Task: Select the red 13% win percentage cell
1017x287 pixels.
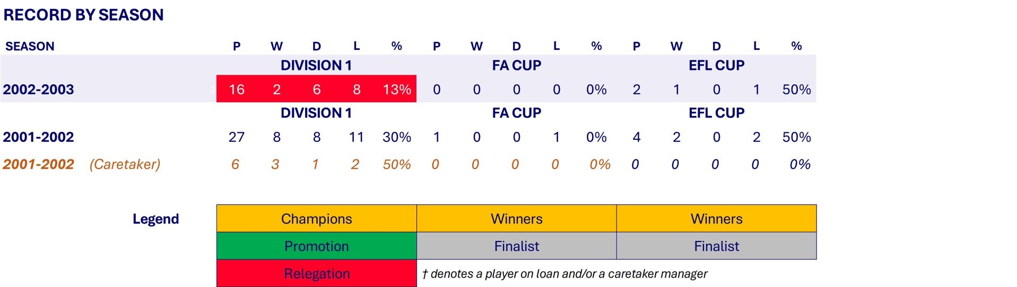Action: 397,89
